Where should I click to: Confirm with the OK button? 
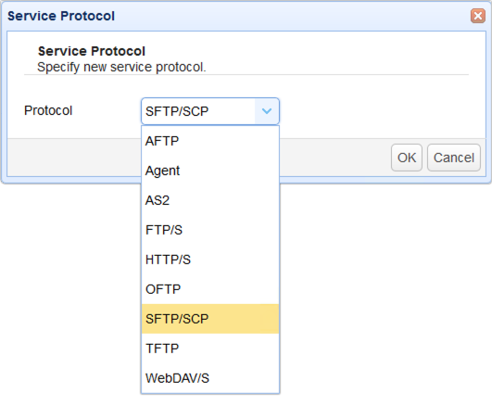[x=407, y=158]
